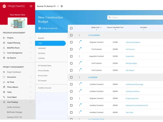Click the Project Dashboard grid icon
163x122 pixels.
4,72
